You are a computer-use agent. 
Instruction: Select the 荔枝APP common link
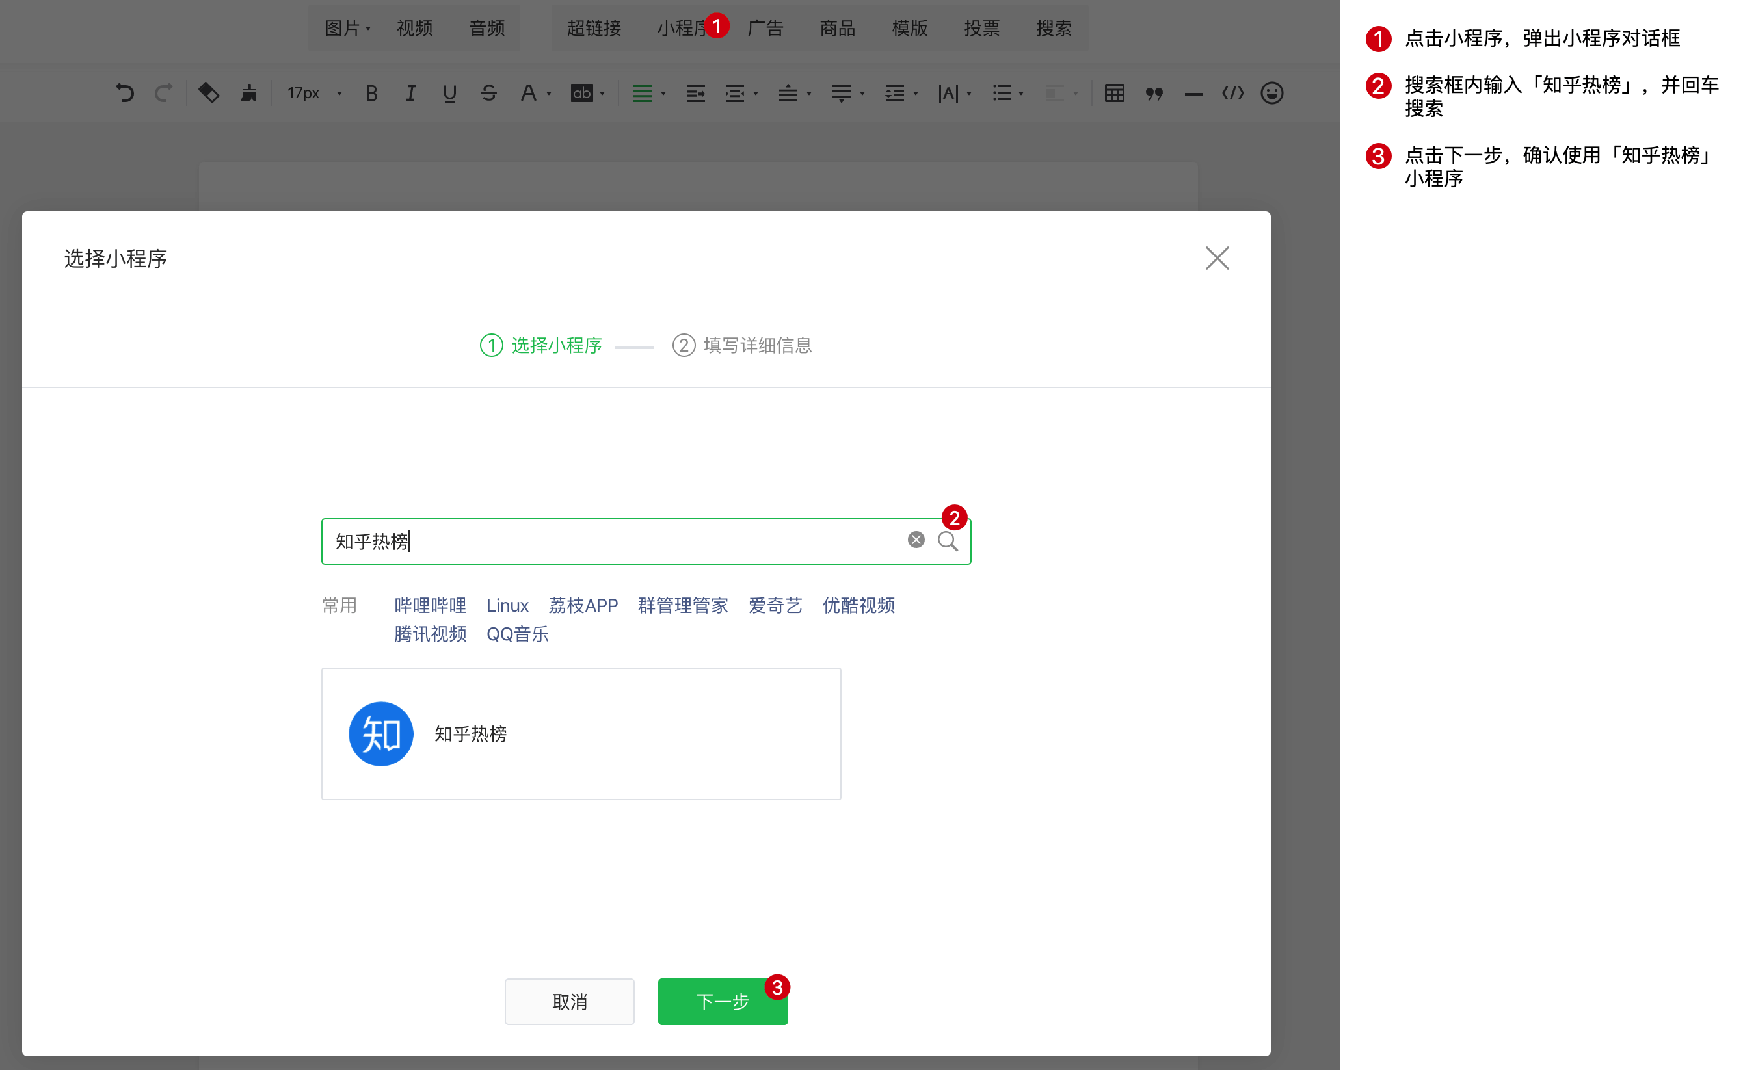click(583, 605)
